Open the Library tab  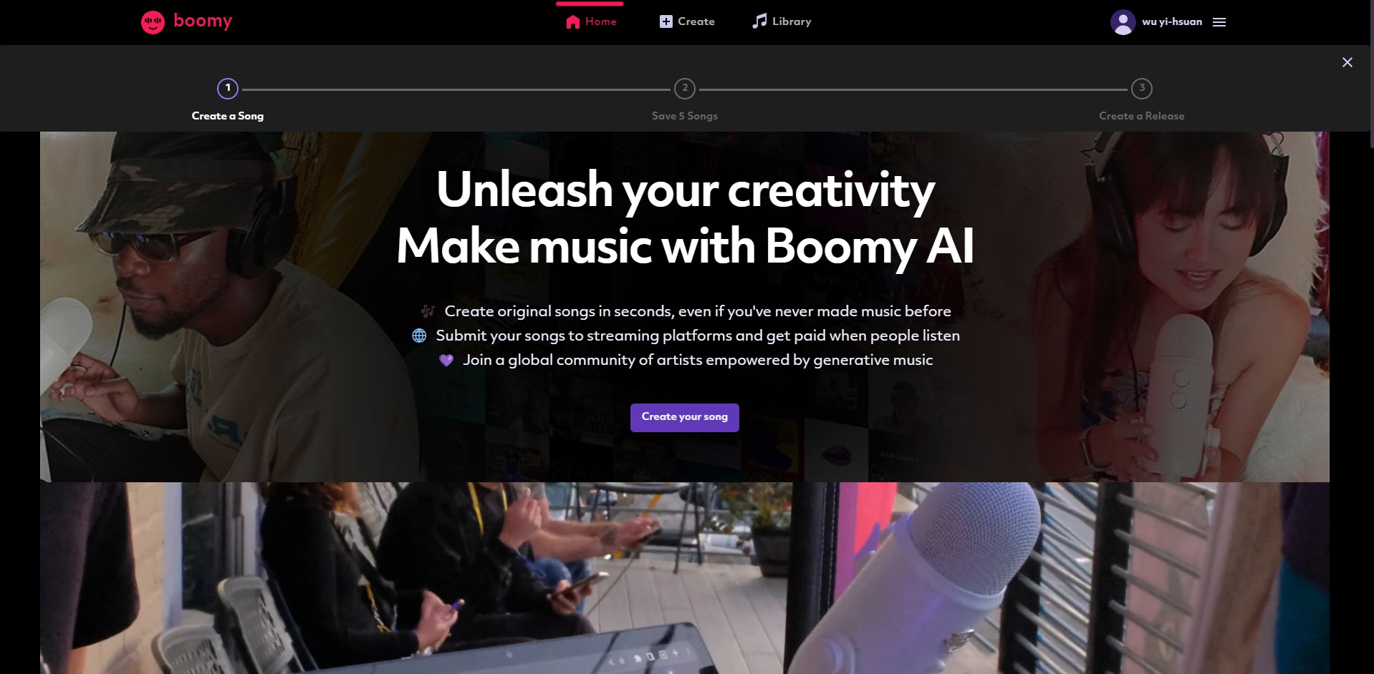click(x=782, y=22)
